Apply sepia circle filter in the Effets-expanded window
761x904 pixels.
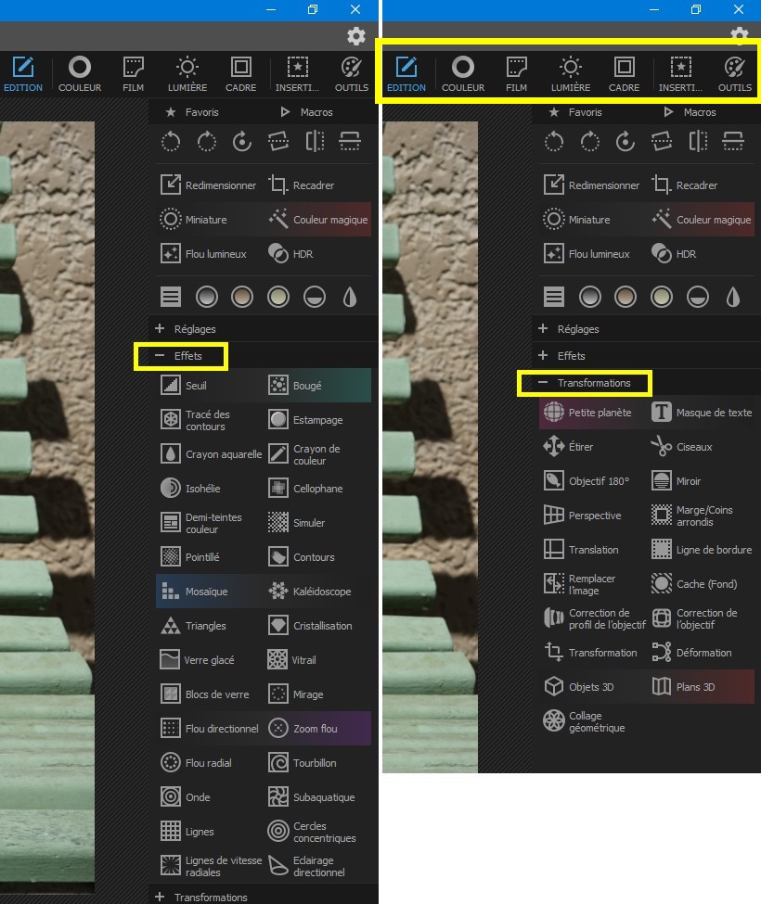242,297
